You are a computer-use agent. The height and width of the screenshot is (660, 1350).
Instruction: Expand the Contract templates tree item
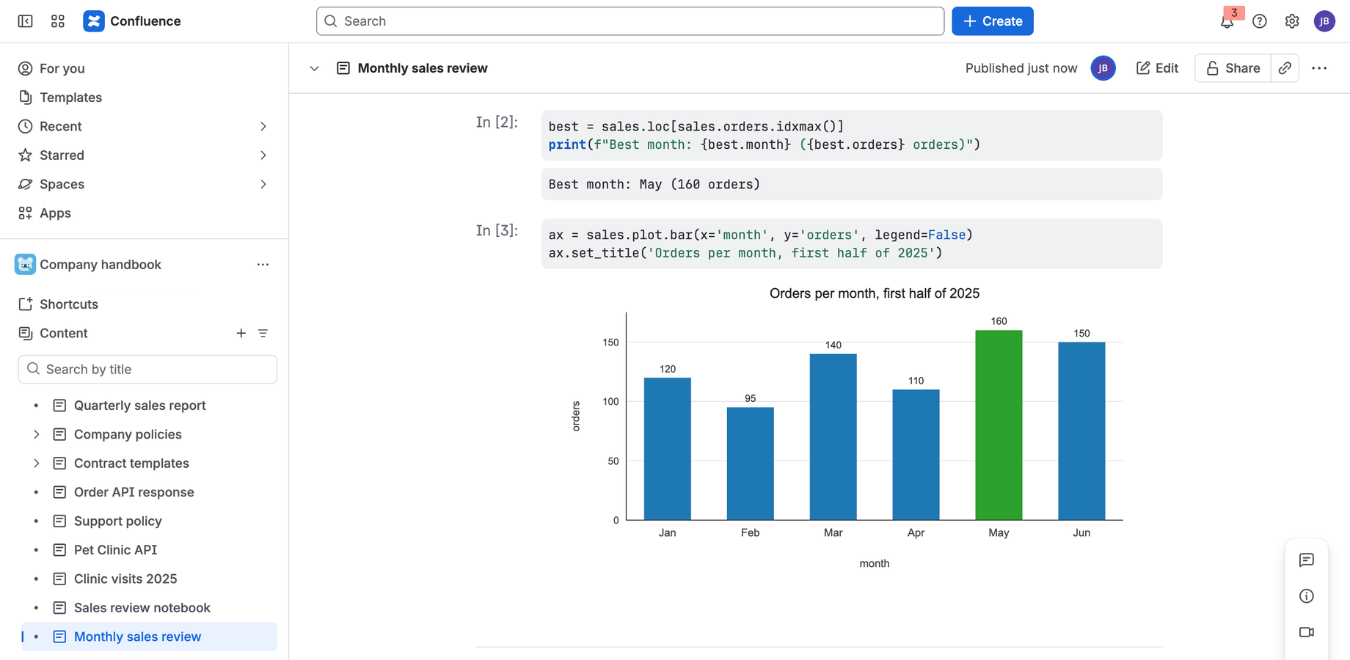tap(36, 463)
